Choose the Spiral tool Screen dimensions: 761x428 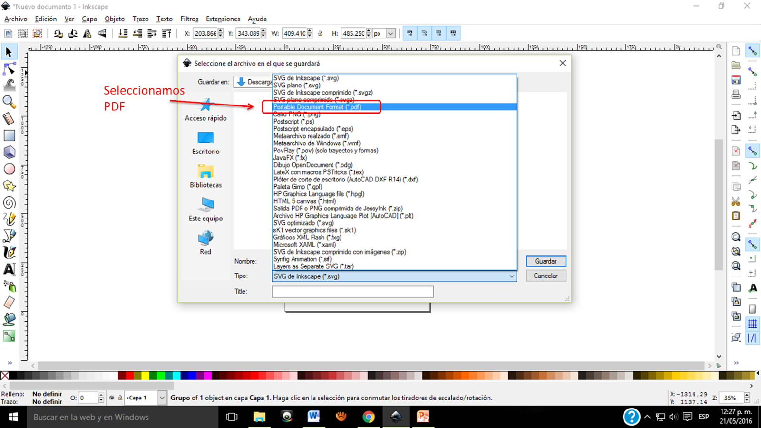(9, 203)
